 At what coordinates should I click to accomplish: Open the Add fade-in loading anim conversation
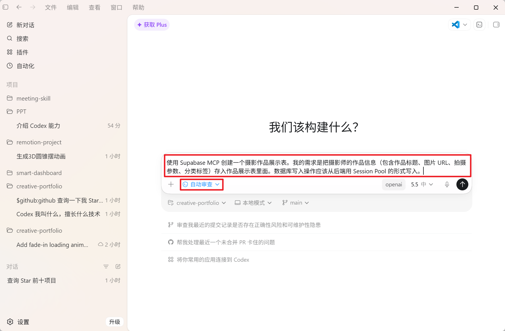pos(63,245)
